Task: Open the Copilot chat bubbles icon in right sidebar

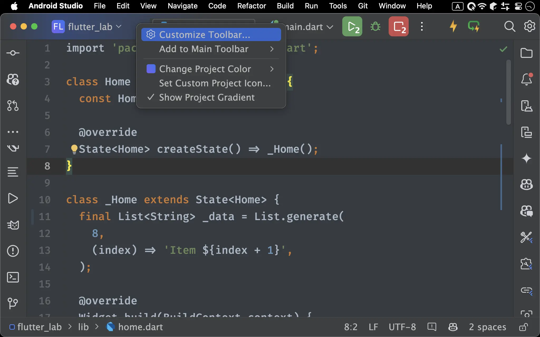Action: (527, 211)
